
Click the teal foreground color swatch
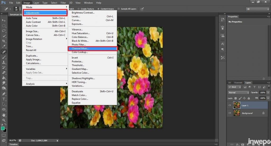coord(3,128)
